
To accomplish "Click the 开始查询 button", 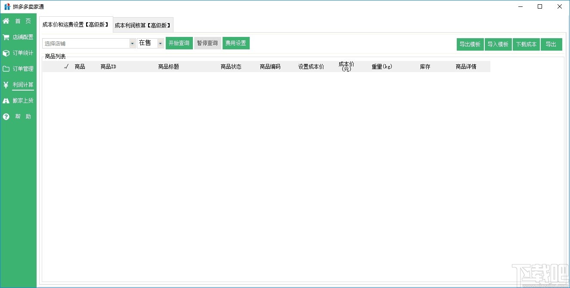I will coord(179,43).
